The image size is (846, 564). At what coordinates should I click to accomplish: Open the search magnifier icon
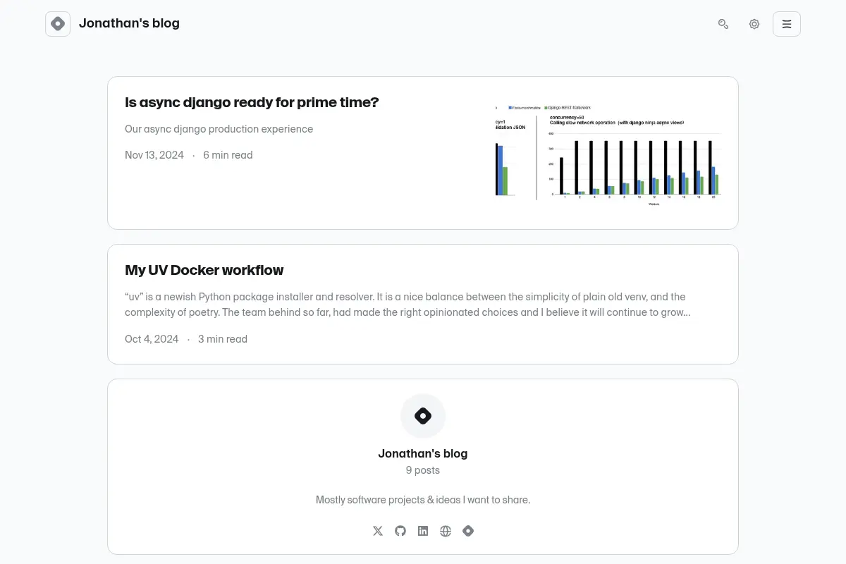pos(723,24)
